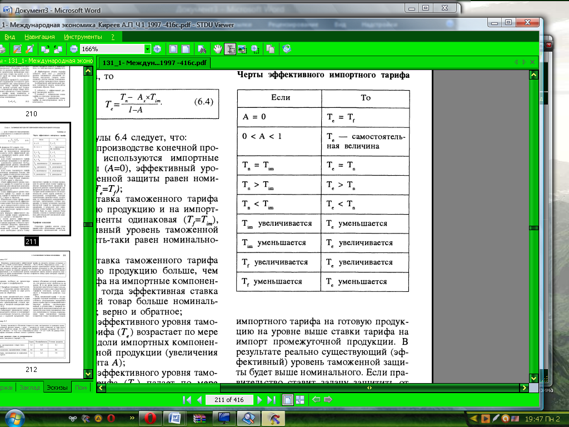Choose the image selection tool
The height and width of the screenshot is (427, 569).
coord(242,49)
